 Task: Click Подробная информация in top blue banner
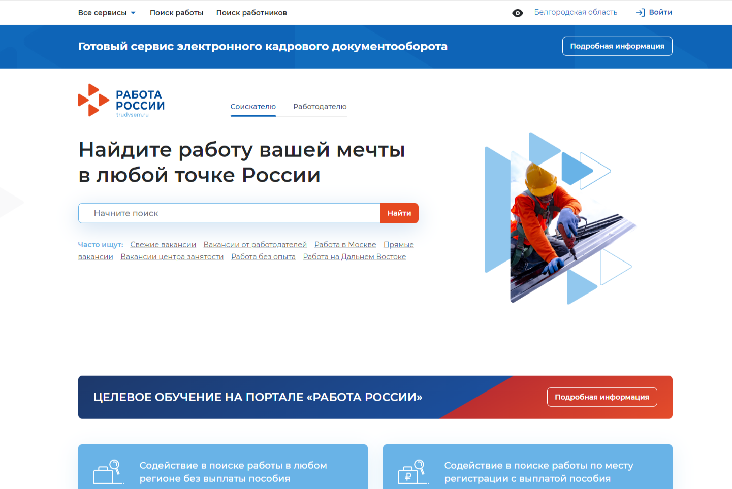(617, 46)
